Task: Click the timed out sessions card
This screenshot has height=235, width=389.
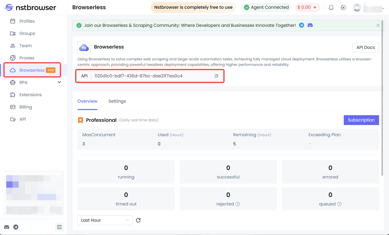Action: (x=126, y=199)
